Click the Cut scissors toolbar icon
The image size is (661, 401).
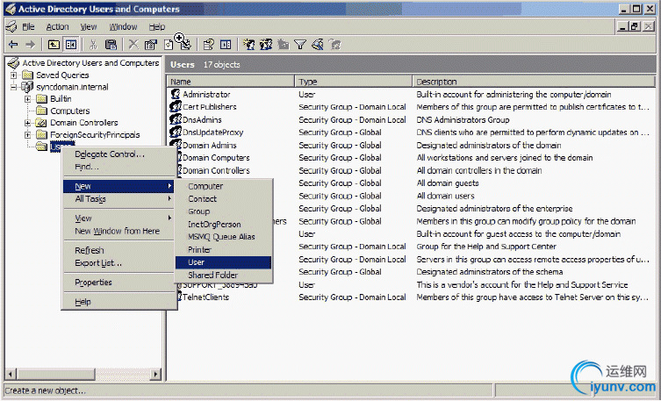94,44
